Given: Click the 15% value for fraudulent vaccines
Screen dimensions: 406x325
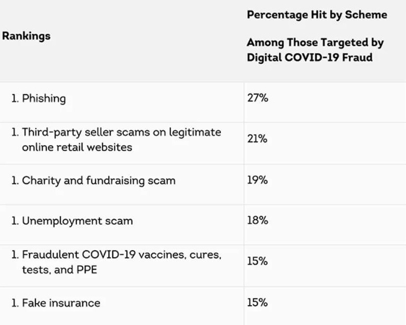Looking at the screenshot, I should [257, 261].
